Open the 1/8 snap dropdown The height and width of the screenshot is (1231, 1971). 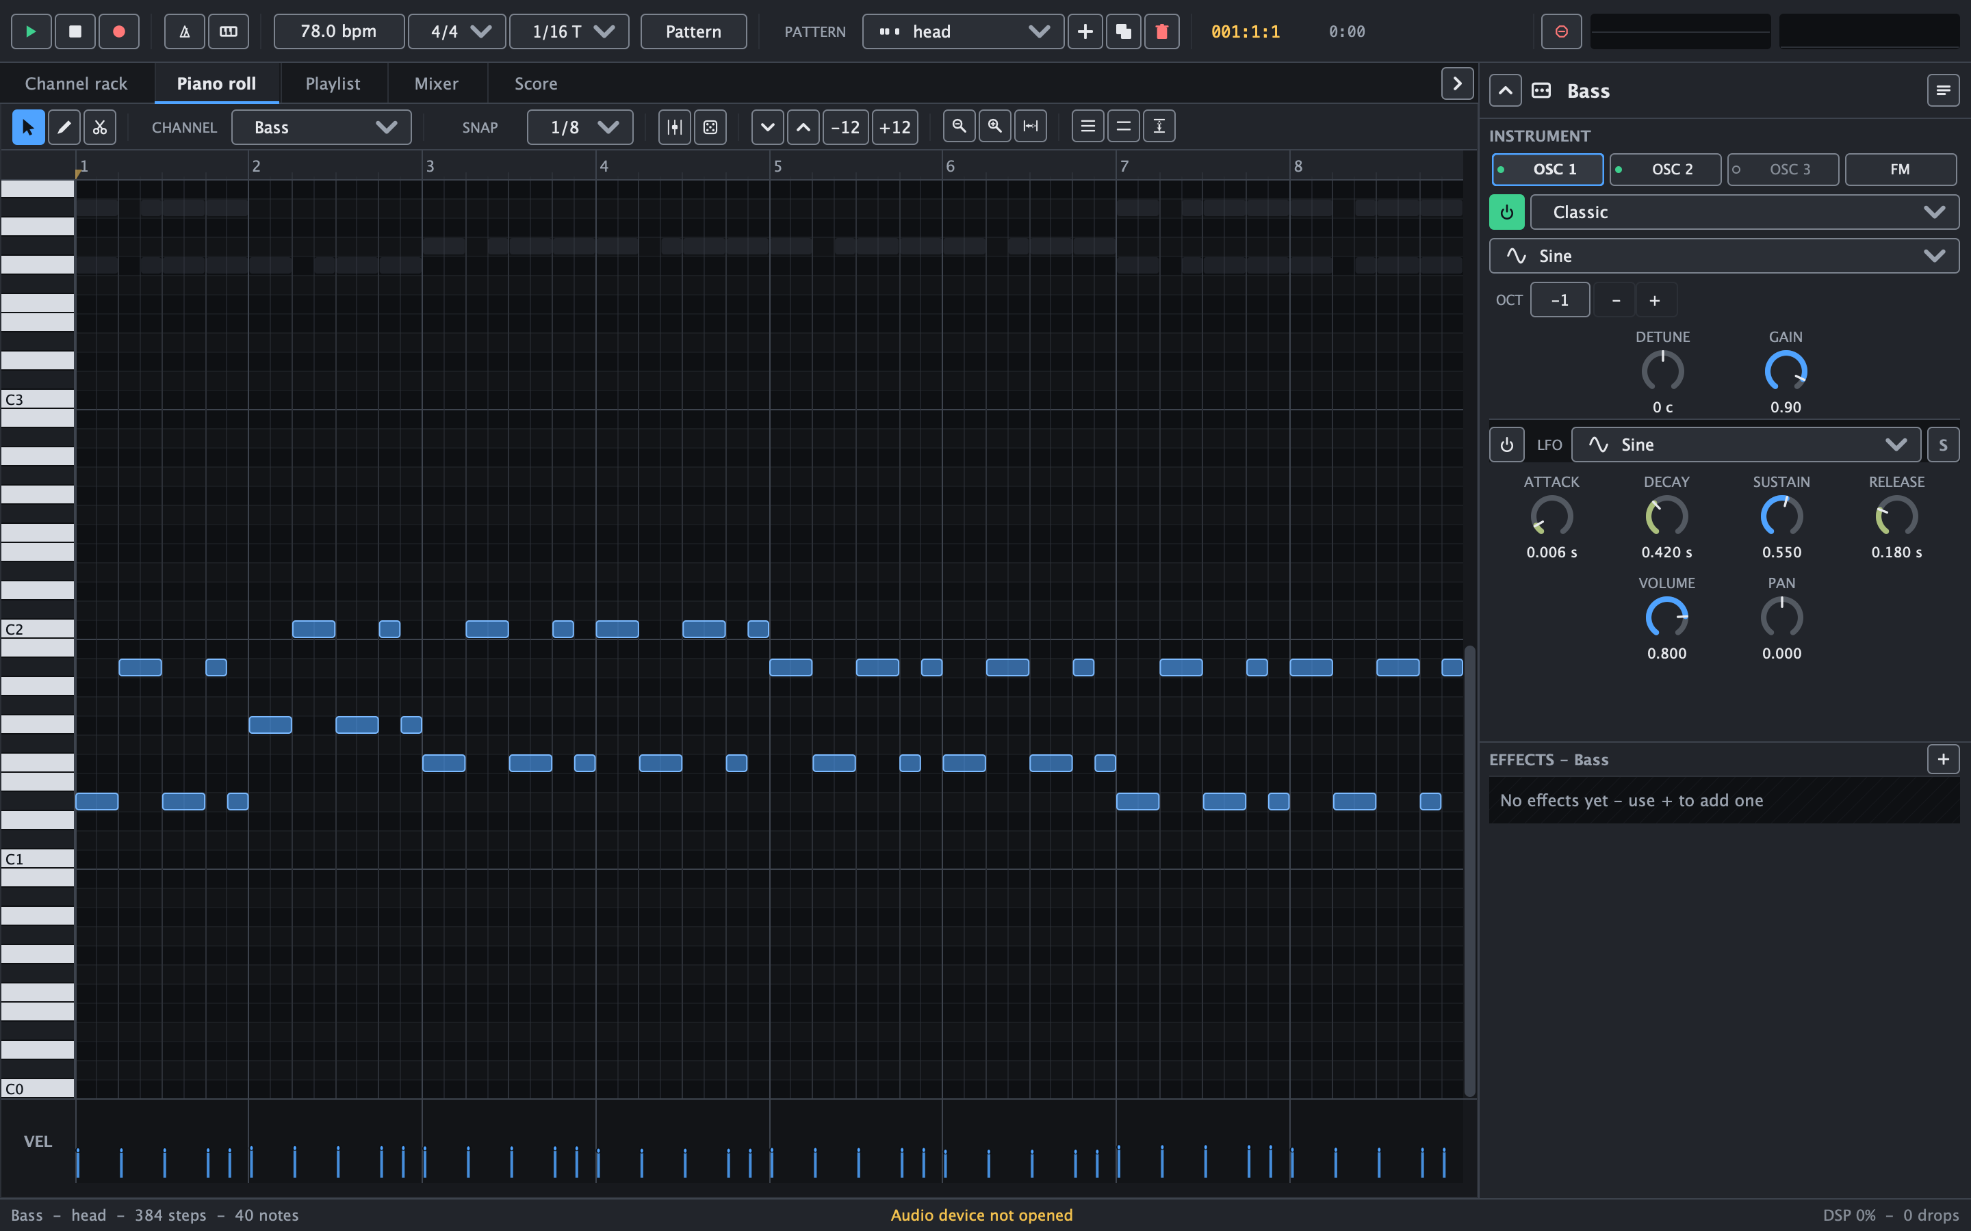click(580, 127)
